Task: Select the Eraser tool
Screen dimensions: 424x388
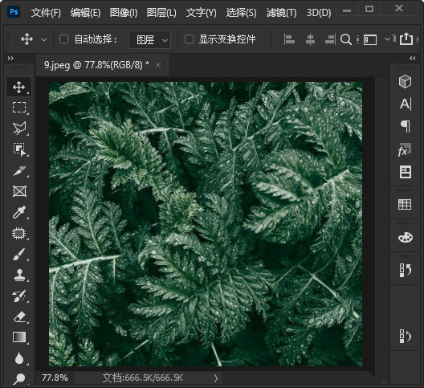Action: click(x=19, y=317)
